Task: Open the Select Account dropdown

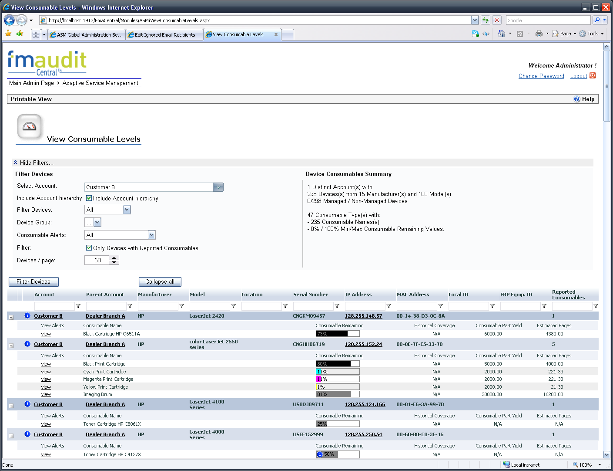Action: [218, 187]
